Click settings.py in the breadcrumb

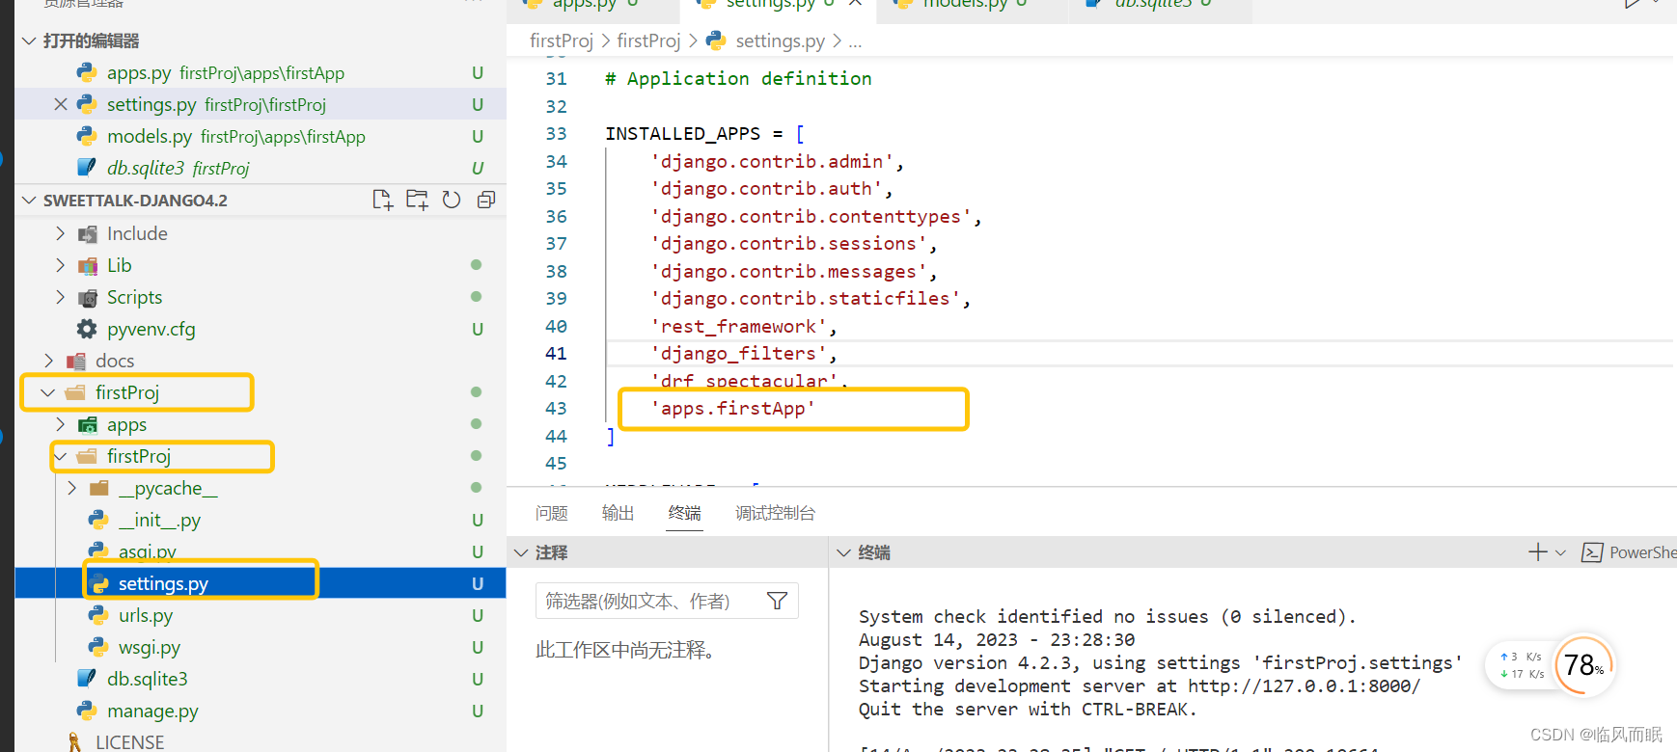click(x=781, y=40)
